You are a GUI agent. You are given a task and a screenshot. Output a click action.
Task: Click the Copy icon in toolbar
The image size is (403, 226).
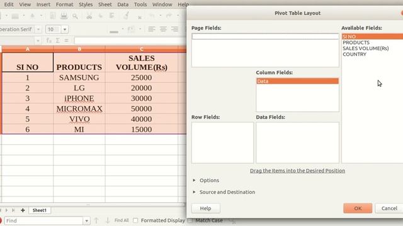(x=101, y=16)
